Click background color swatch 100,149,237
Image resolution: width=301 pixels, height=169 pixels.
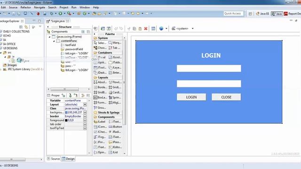pos(66,112)
